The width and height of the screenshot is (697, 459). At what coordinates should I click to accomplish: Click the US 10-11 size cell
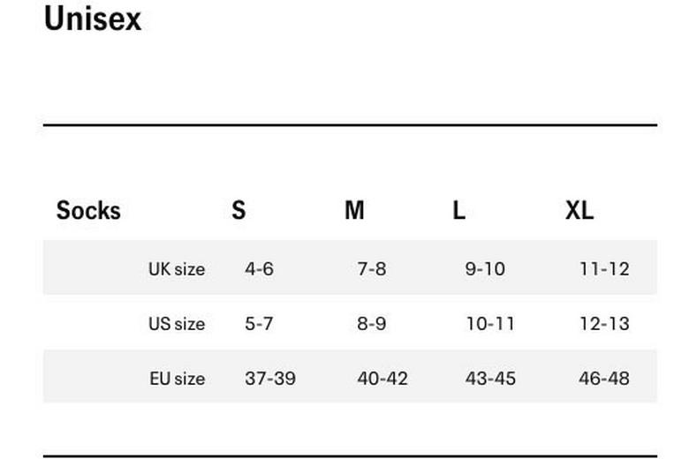click(490, 324)
